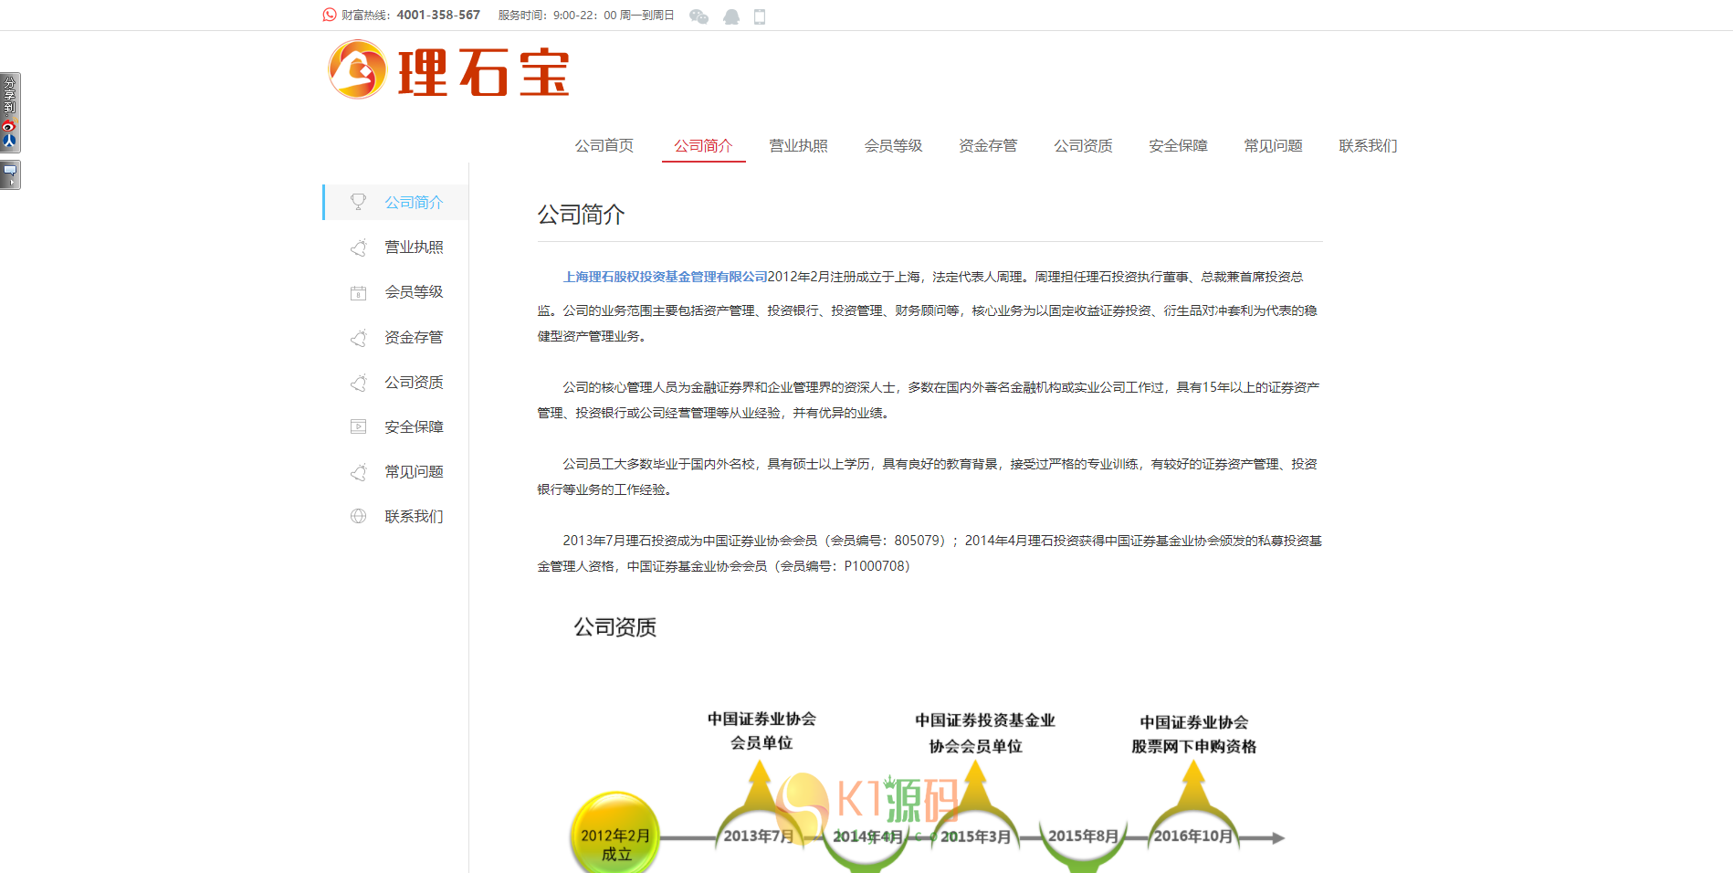Click the comment bubble icon on left edge

click(10, 174)
